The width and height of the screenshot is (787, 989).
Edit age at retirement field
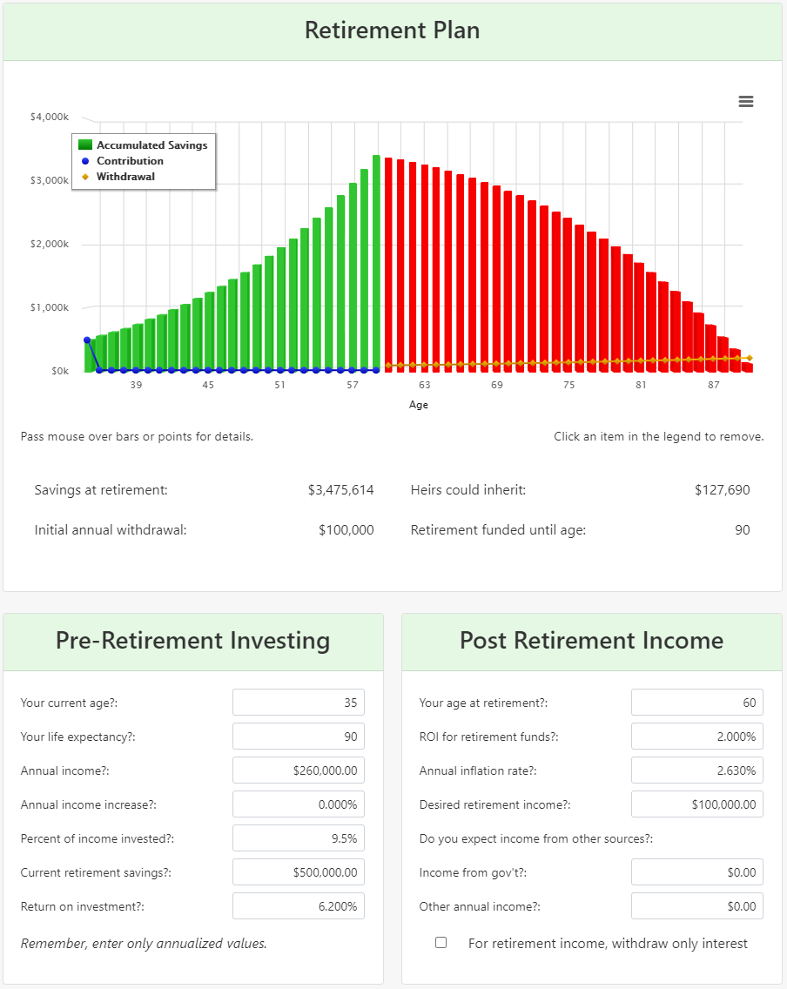pos(696,702)
